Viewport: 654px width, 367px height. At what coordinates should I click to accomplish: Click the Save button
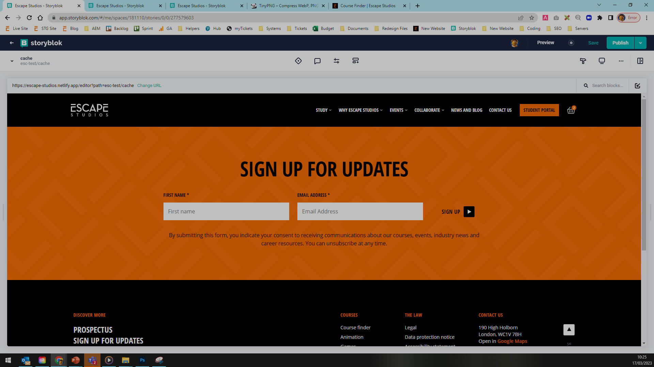click(593, 43)
